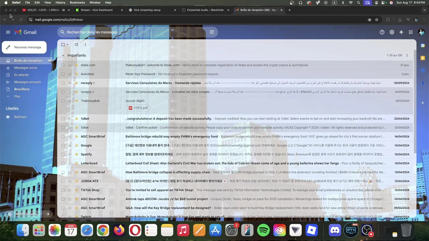Open Google apps grid icon
This screenshot has height=241, width=429.
click(411, 32)
